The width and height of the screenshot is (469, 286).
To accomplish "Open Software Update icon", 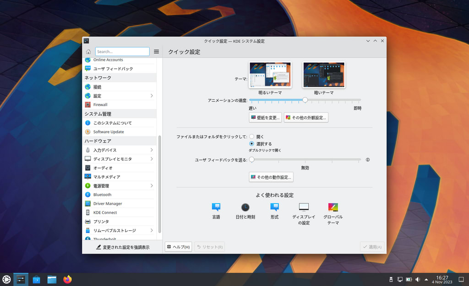I will tap(87, 132).
